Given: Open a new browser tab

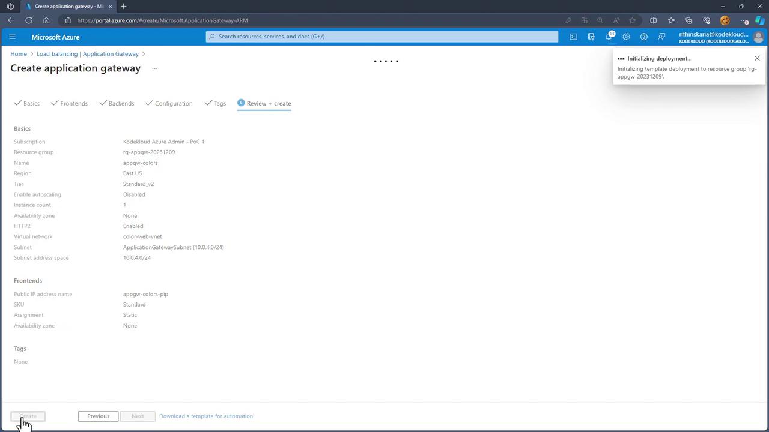Looking at the screenshot, I should coord(124,6).
